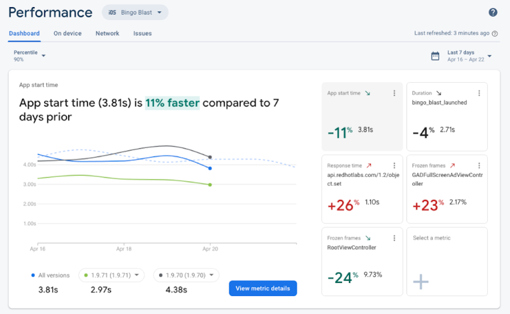Switch to the Network tab
Screen dimensions: 510x314
coord(107,33)
